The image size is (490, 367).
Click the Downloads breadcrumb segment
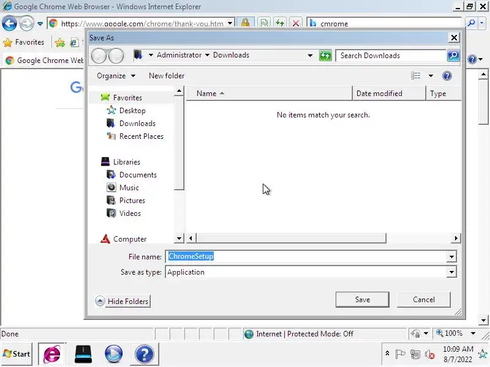pos(231,55)
